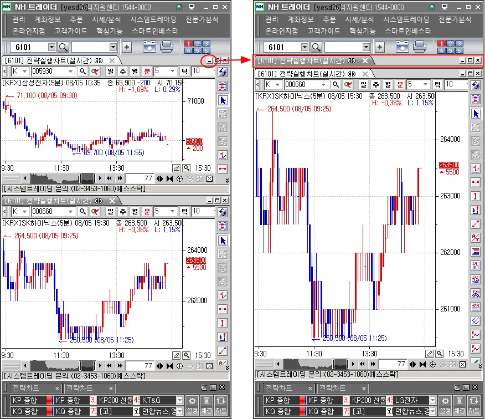
Task: Select the arrow pointer tool in right window sidebar
Action: 476,114
